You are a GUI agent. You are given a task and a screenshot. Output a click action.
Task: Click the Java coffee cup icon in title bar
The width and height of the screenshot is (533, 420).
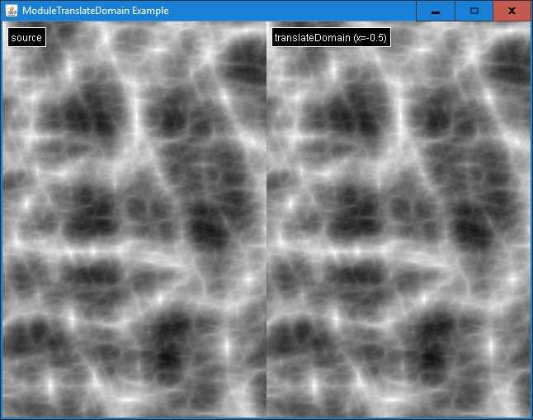coord(12,11)
